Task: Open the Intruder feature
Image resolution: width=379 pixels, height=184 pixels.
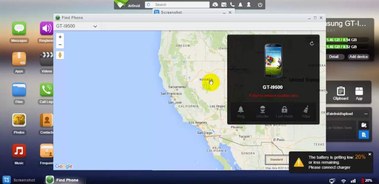Action: coord(262,112)
